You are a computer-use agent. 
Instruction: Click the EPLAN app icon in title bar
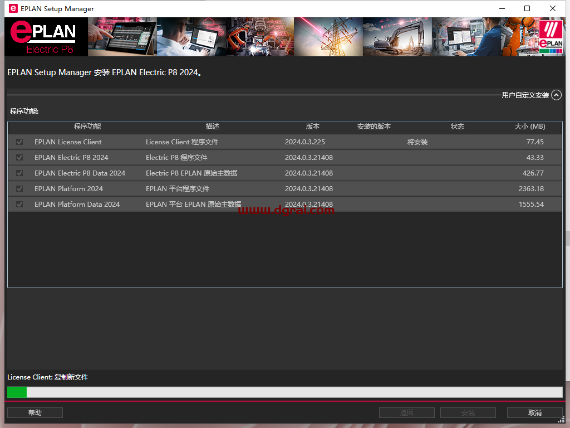pyautogui.click(x=13, y=8)
